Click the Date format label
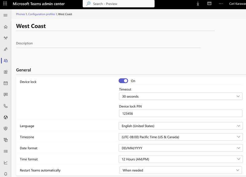Image resolution: width=246 pixels, height=177 pixels. [29, 148]
